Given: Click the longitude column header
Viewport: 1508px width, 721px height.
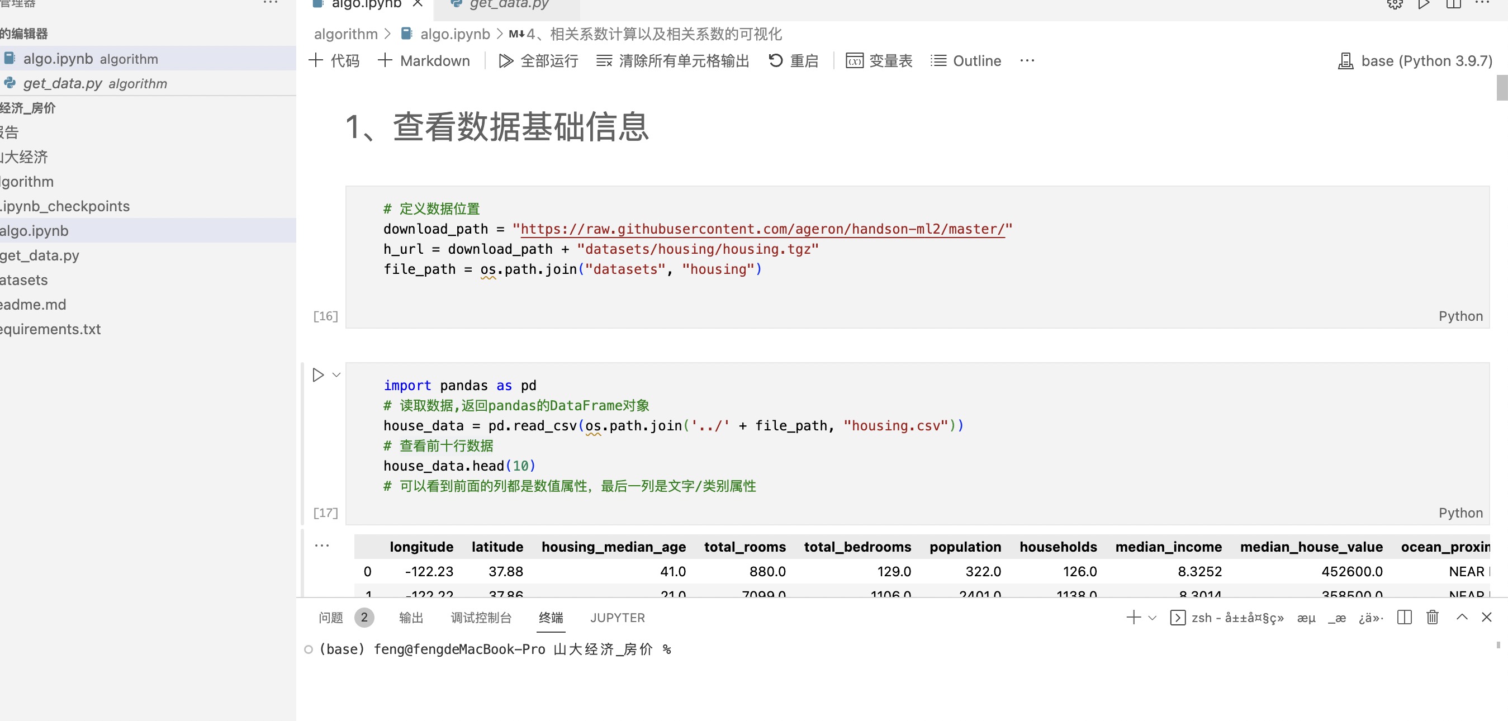Looking at the screenshot, I should coord(421,547).
